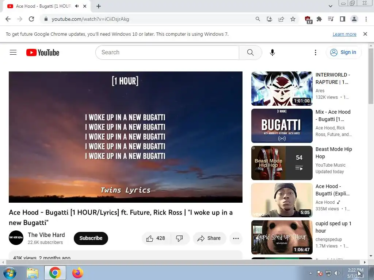This screenshot has width=374, height=280.
Task: Subscribe to The Vibe Hard channel
Action: pyautogui.click(x=91, y=238)
